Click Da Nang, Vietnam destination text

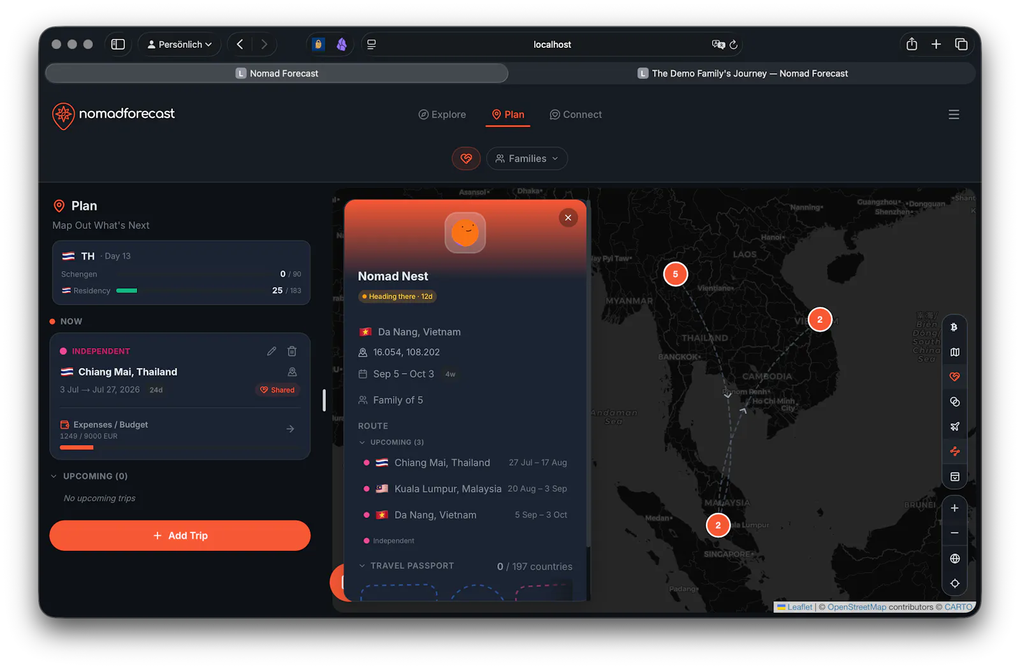419,332
